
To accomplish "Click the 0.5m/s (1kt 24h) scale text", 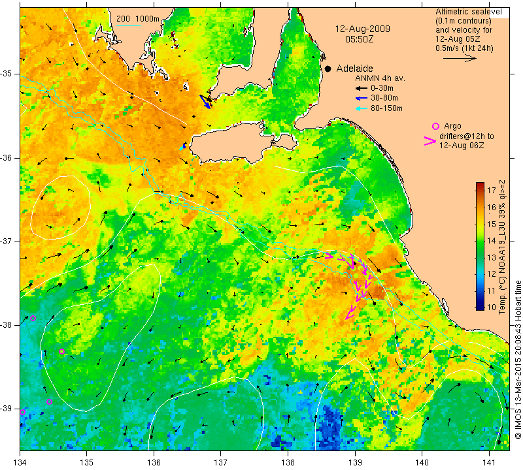I will [x=464, y=48].
